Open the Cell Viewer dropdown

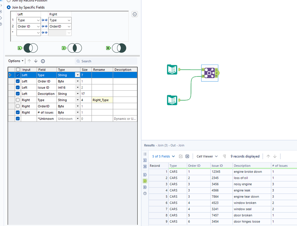(x=207, y=156)
